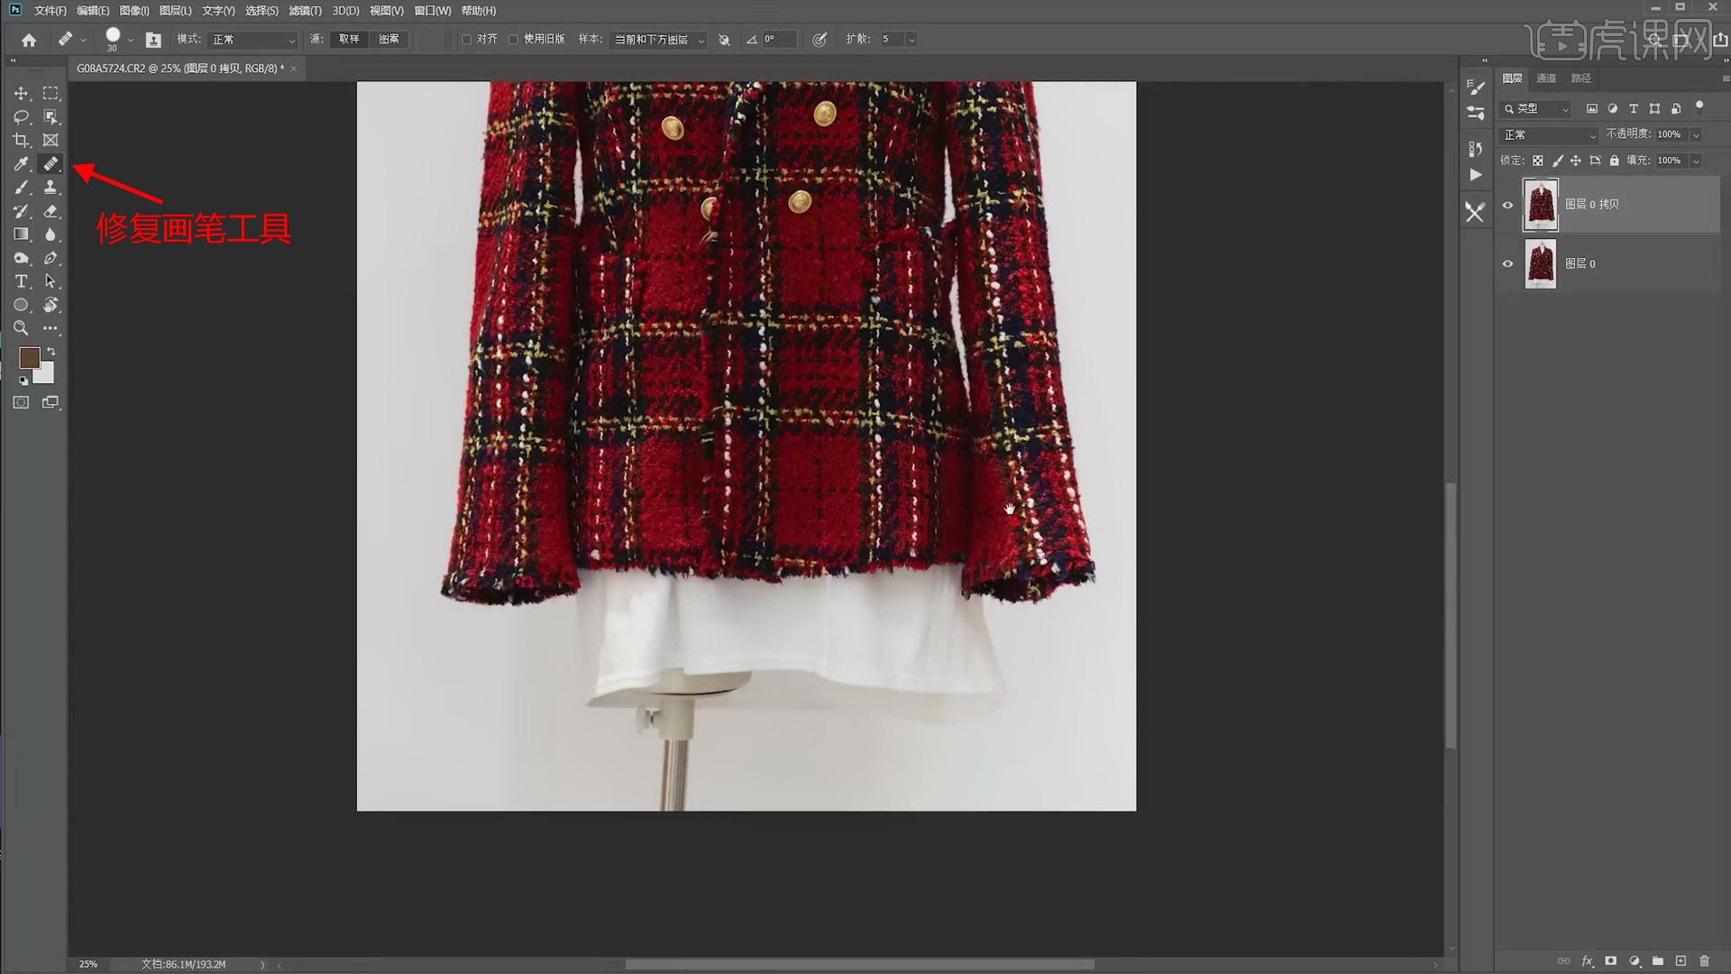Open the 滤镜(T) menu
Screen dimensions: 1731x974
click(x=305, y=11)
